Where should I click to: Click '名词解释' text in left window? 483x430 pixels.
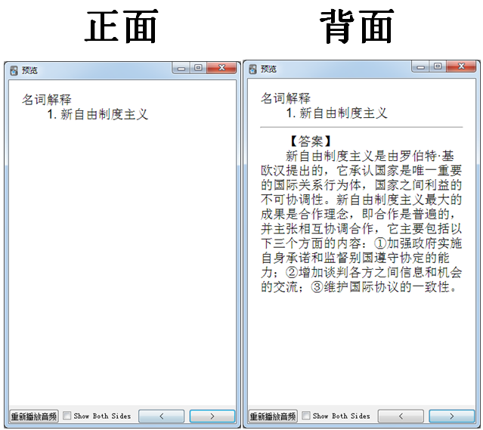pos(47,100)
